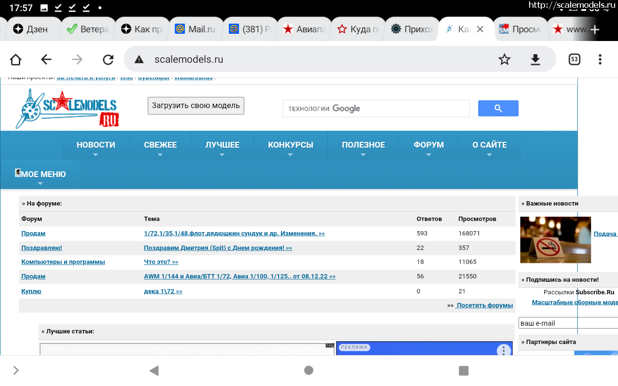
Task: Open the tab switcher showing 53
Action: [x=574, y=59]
